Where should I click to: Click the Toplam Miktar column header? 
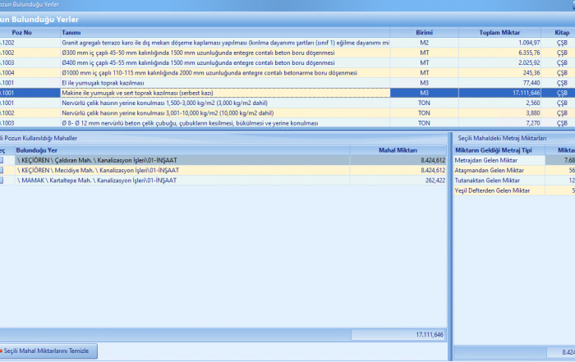click(499, 32)
